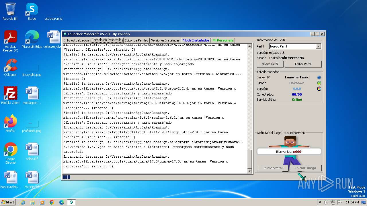Click the action center flag tray icon
This screenshot has width=367, height=206.
(339, 202)
